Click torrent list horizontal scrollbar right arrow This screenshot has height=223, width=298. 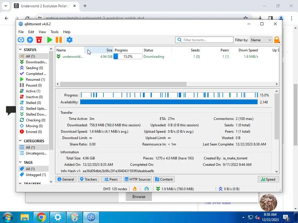[x=277, y=84]
